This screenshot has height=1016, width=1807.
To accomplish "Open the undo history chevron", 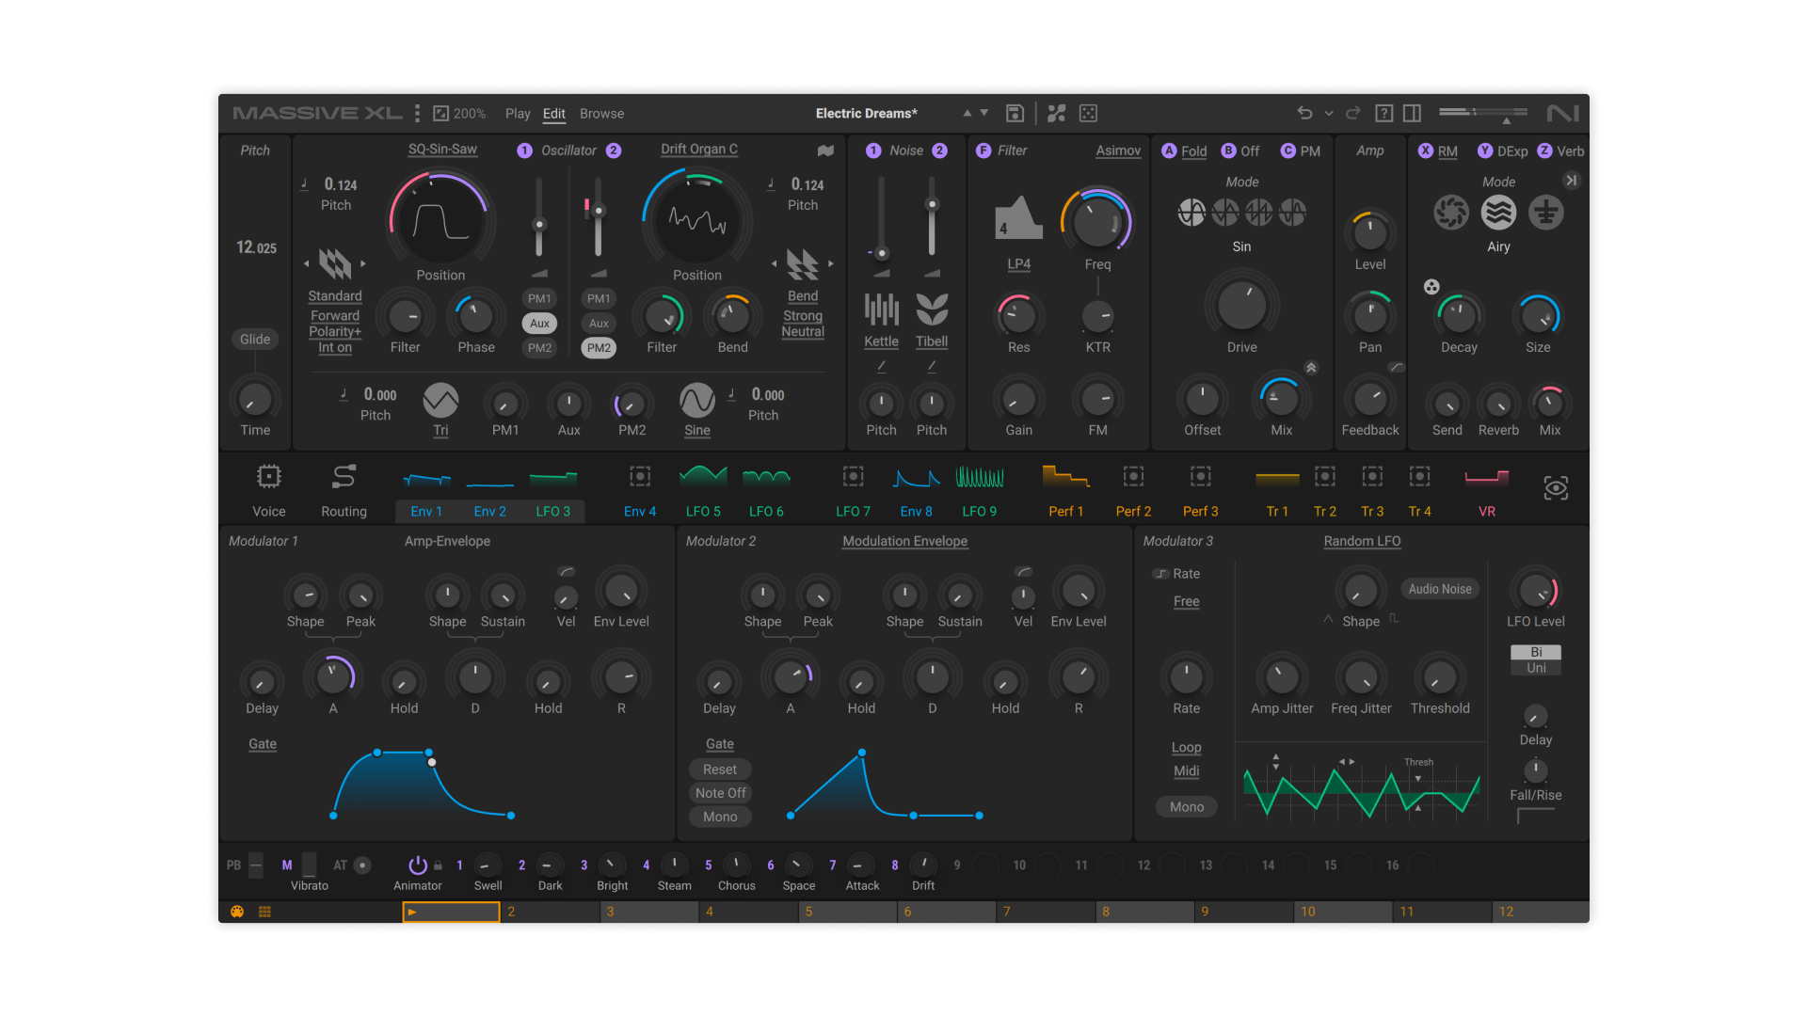I will coord(1329,113).
